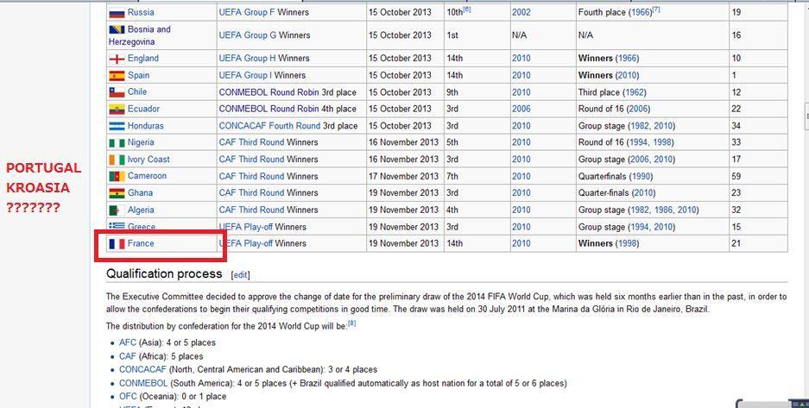809x408 pixels.
Task: Open the AFC confederation link
Action: pyautogui.click(x=128, y=342)
